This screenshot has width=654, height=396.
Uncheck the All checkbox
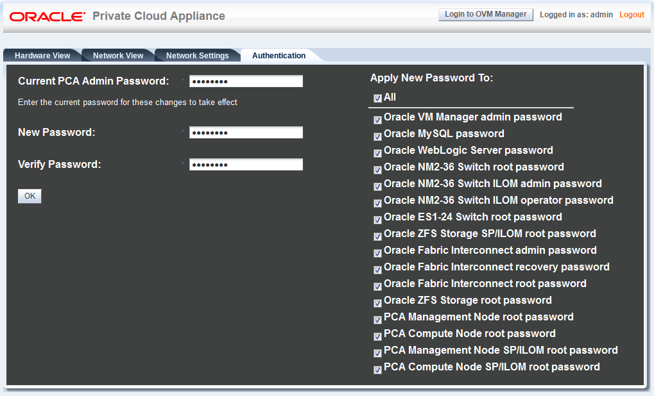[x=378, y=98]
